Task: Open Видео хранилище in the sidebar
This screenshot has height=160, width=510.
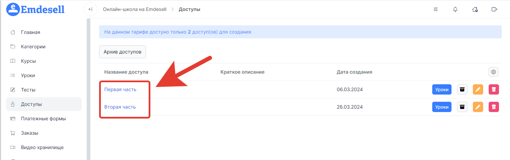Action: 44,147
